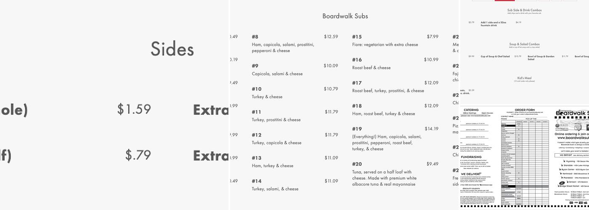Select the red highlighted menu tab
This screenshot has height=210, width=589.
pyautogui.click(x=504, y=0)
